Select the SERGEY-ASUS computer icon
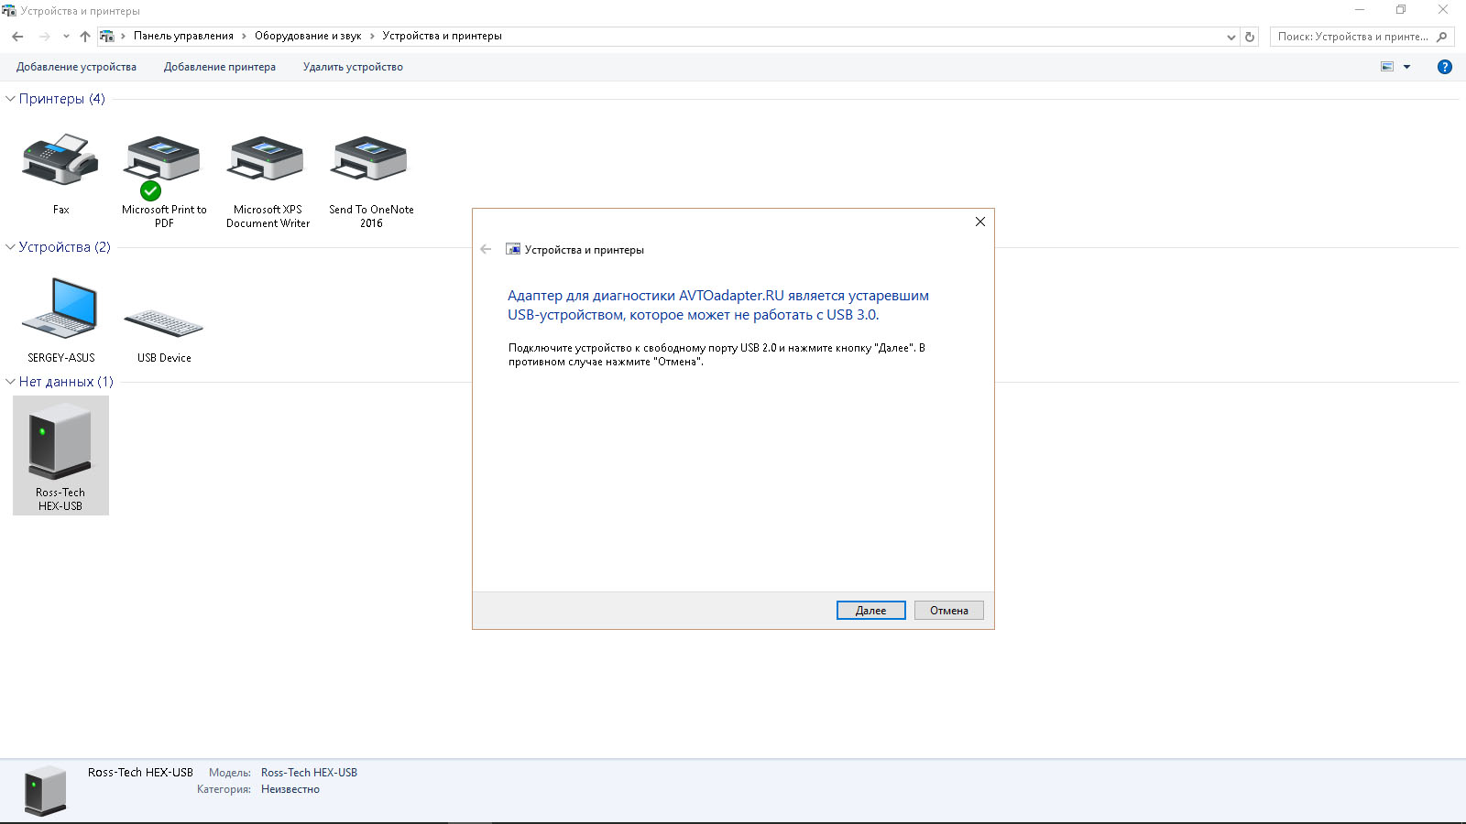 [60, 309]
